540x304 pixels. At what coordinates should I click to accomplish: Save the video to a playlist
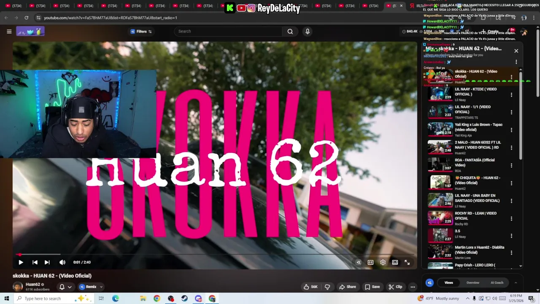pyautogui.click(x=372, y=287)
